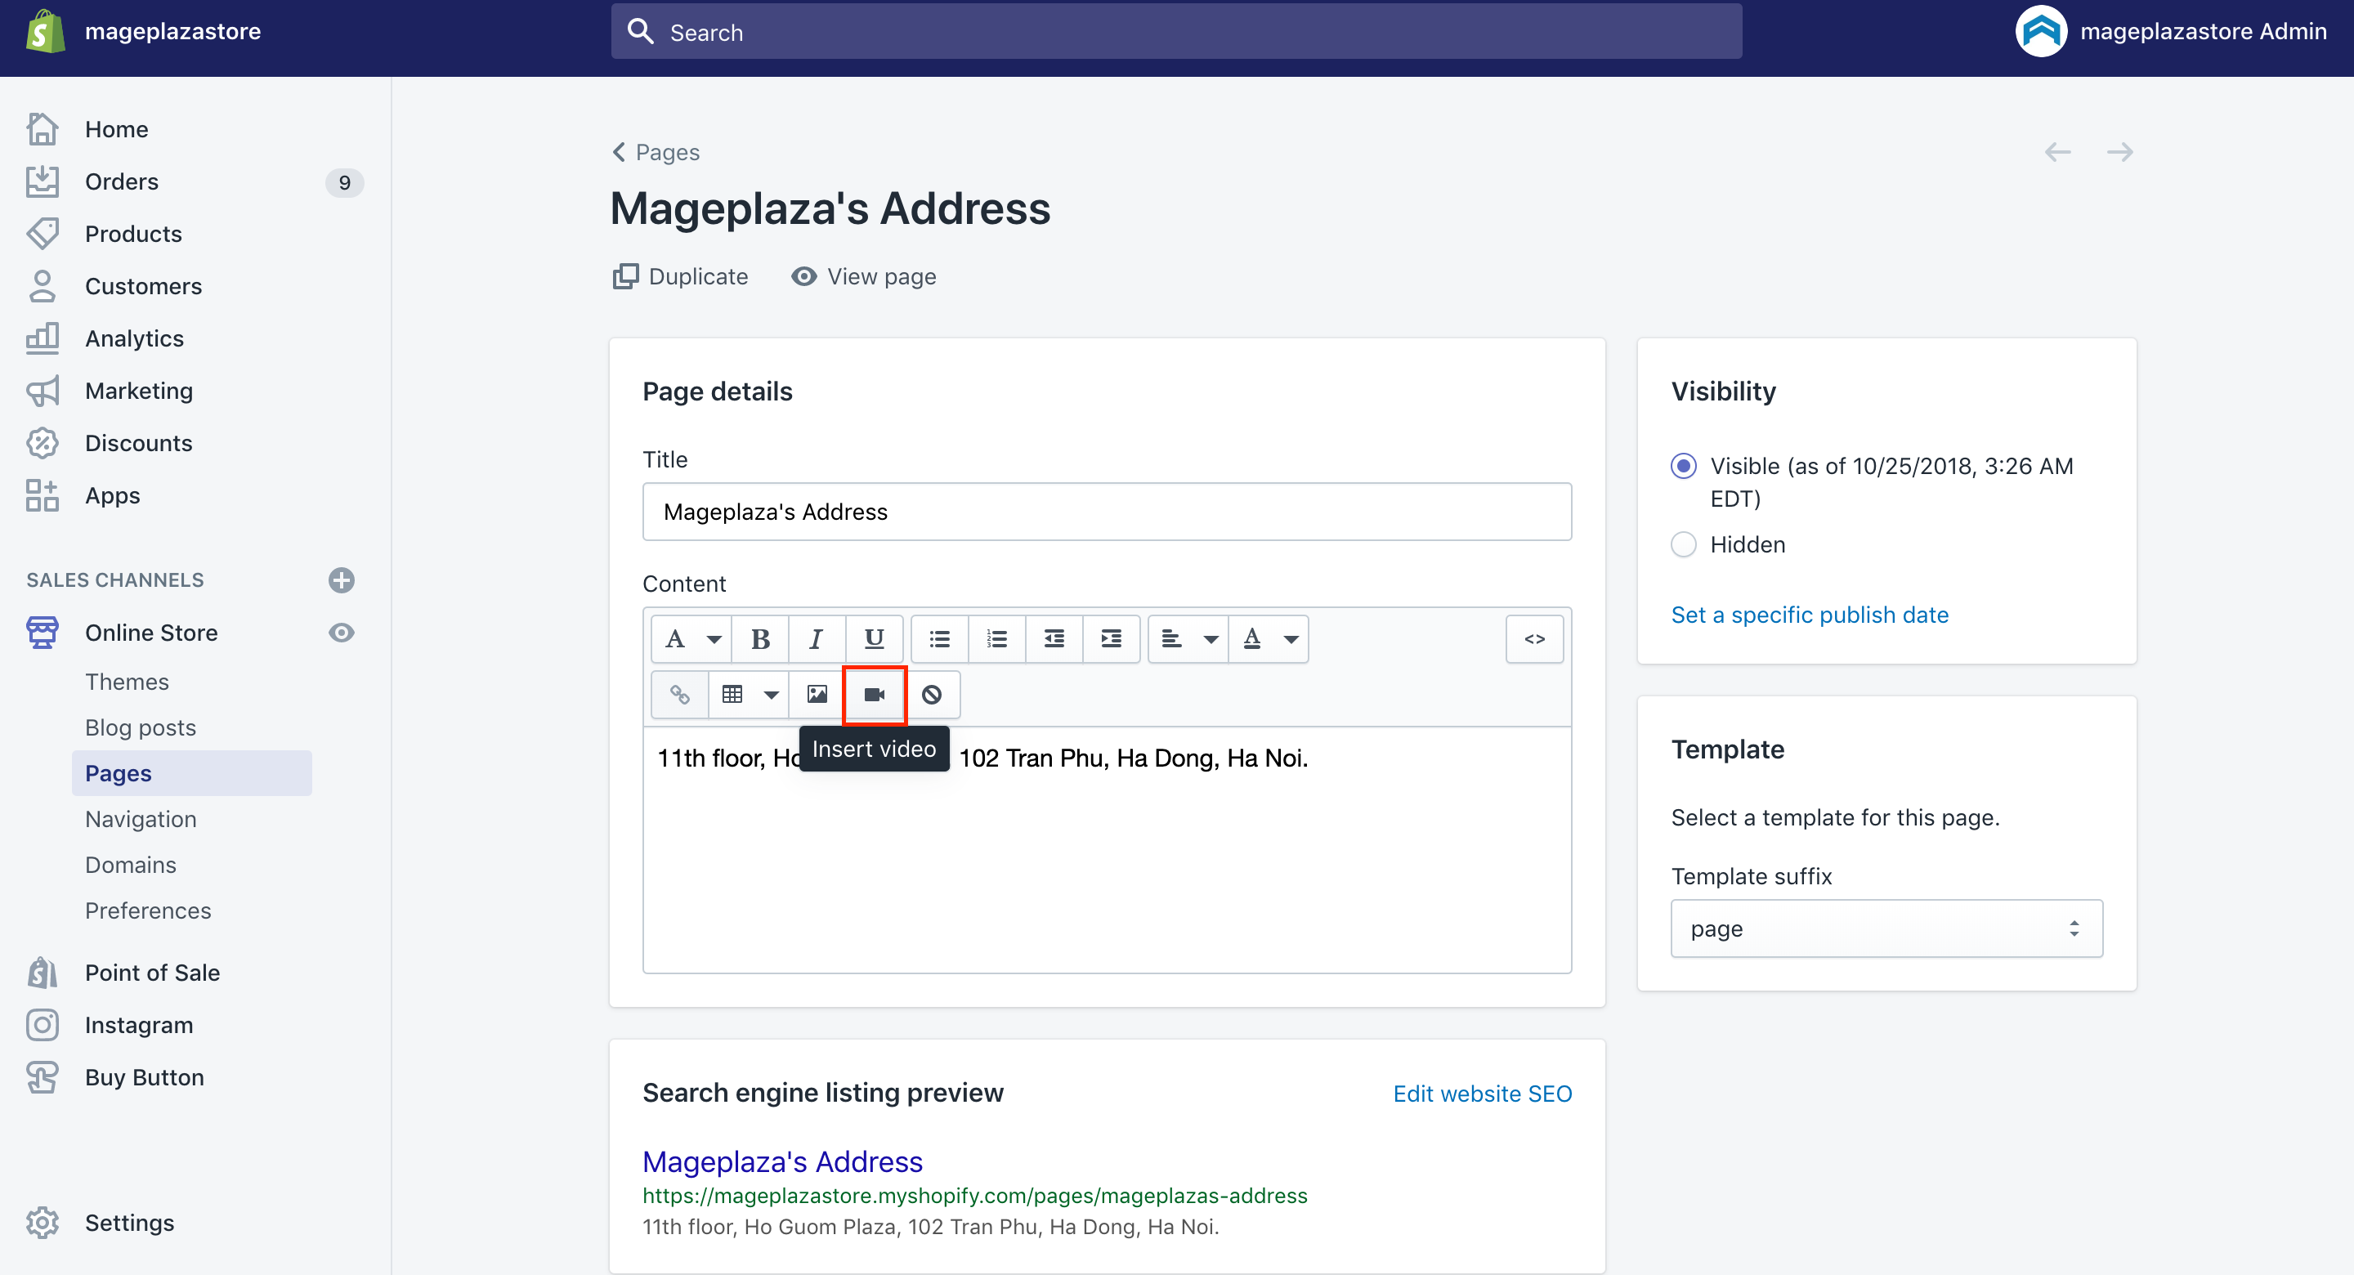The image size is (2354, 1275).
Task: Click the insert image icon
Action: click(817, 695)
